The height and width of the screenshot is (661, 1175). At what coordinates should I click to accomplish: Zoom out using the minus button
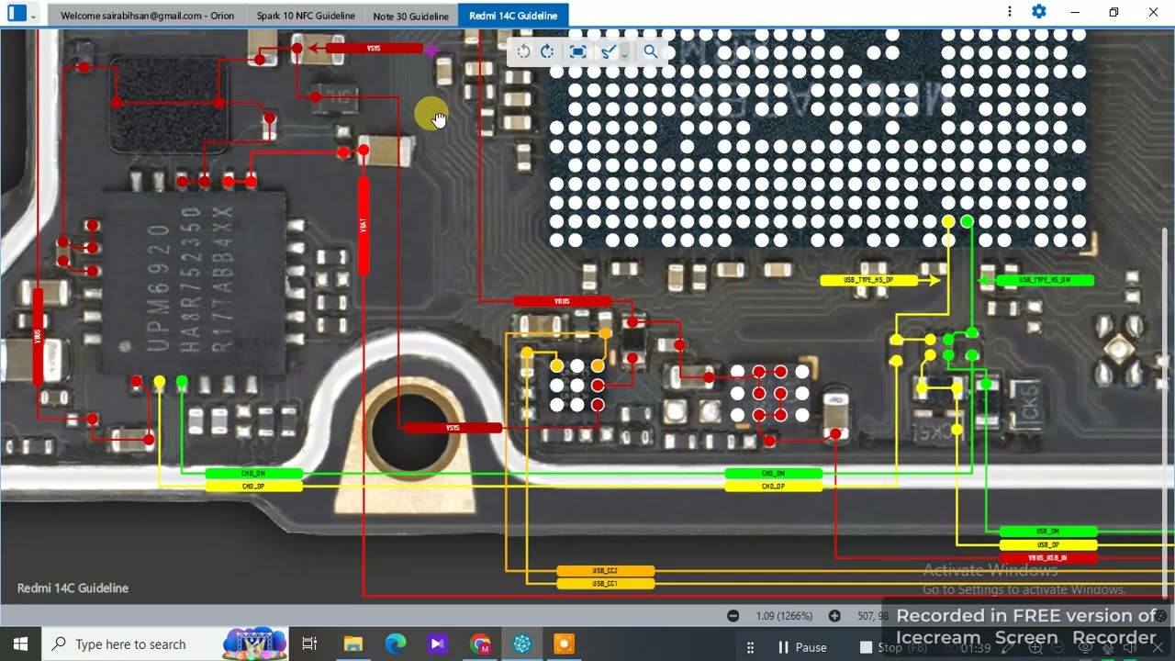(x=733, y=616)
